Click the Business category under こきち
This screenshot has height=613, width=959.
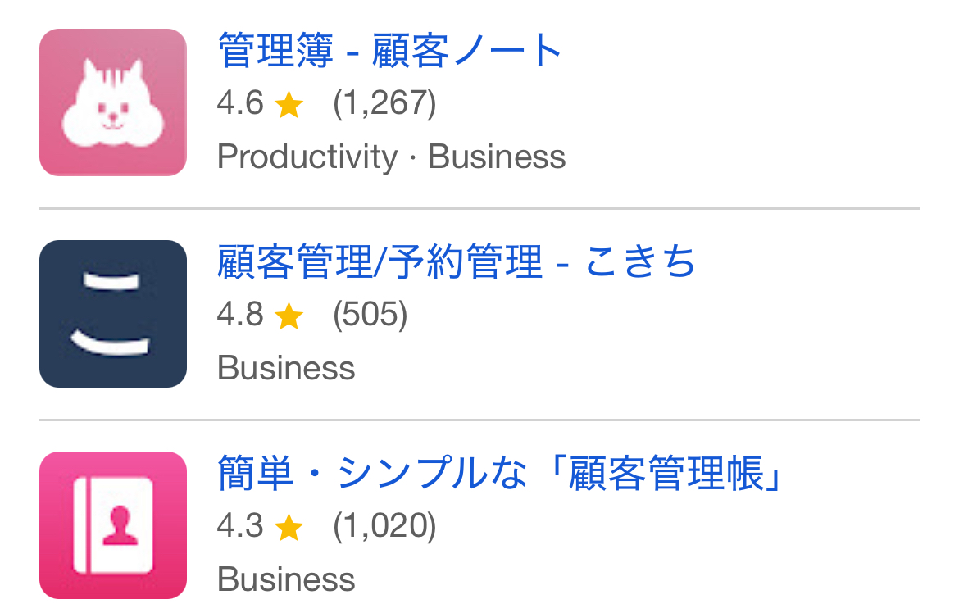click(x=286, y=368)
